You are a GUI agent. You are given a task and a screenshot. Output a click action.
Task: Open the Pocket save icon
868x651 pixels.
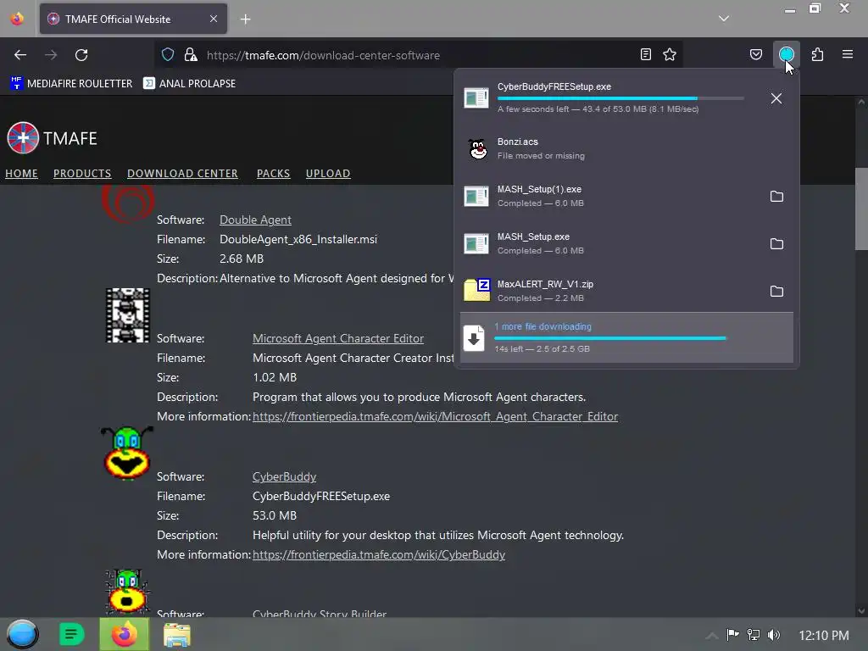click(755, 54)
